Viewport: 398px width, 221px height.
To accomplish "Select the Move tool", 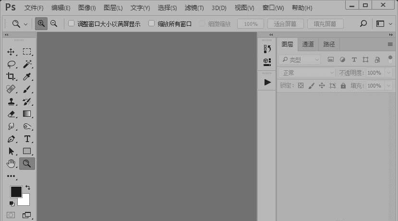I will click(11, 52).
